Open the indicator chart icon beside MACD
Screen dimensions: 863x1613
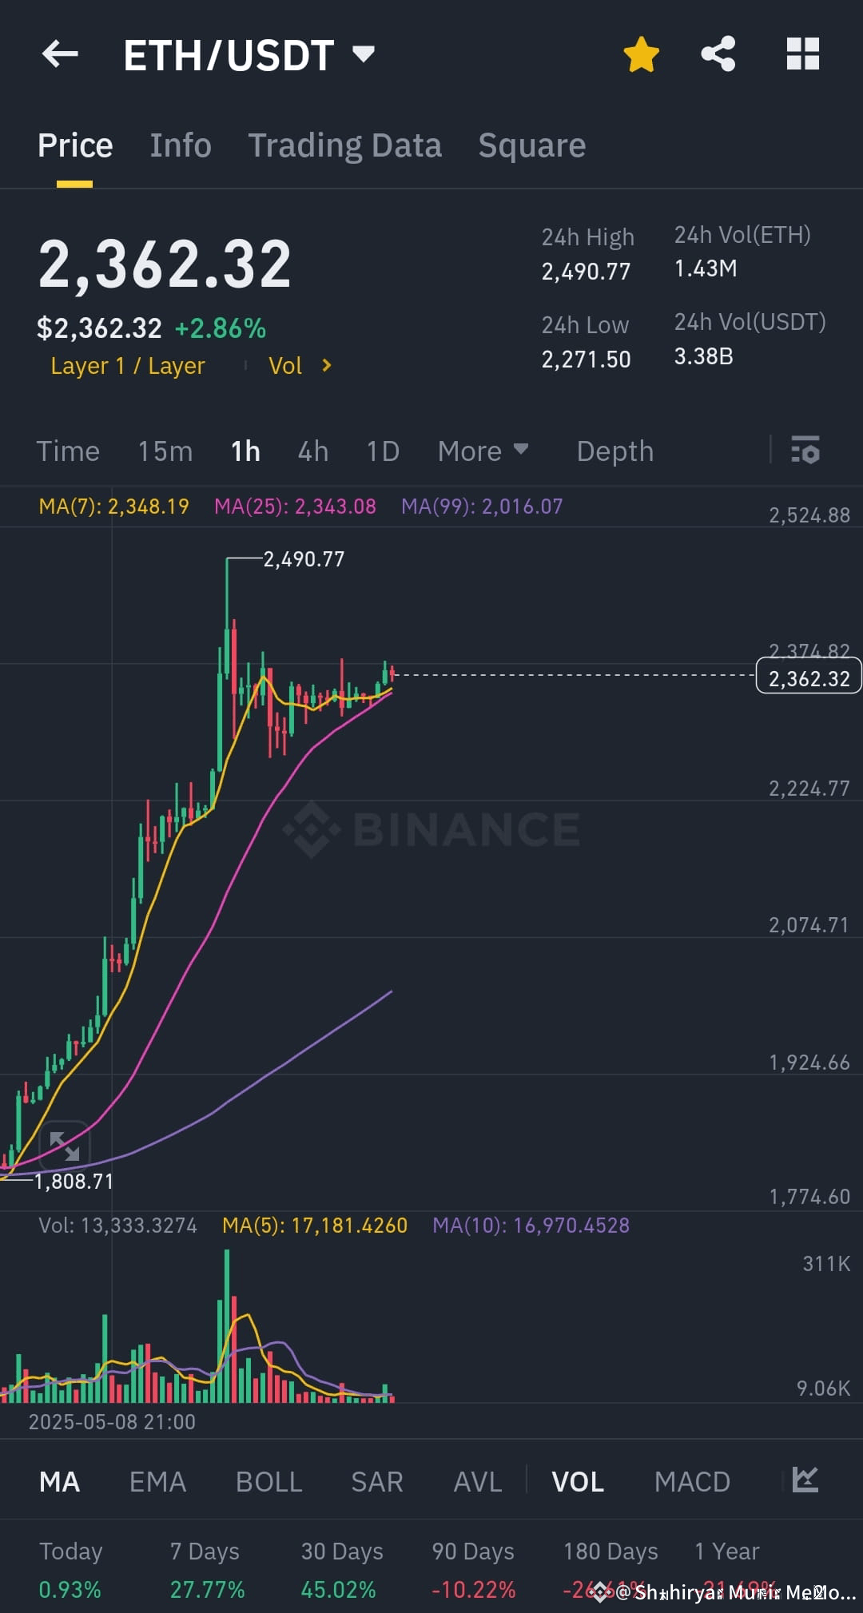(x=805, y=1480)
